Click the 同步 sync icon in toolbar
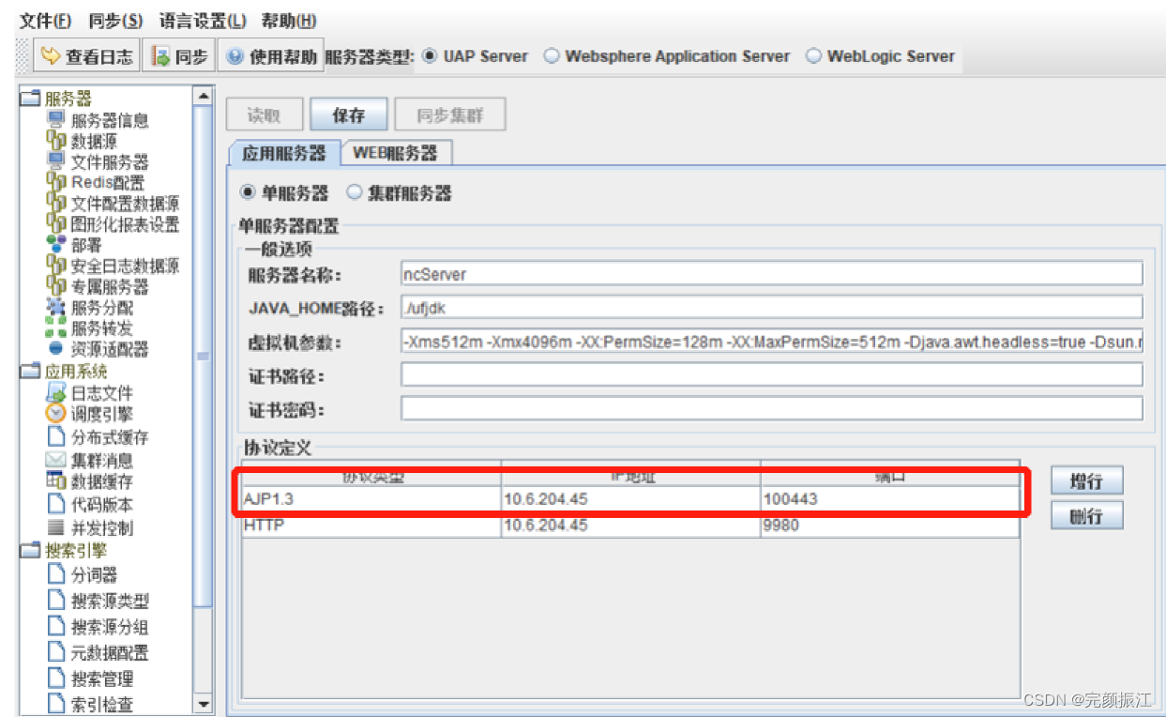Viewport: 1166px width, 717px height. tap(178, 54)
